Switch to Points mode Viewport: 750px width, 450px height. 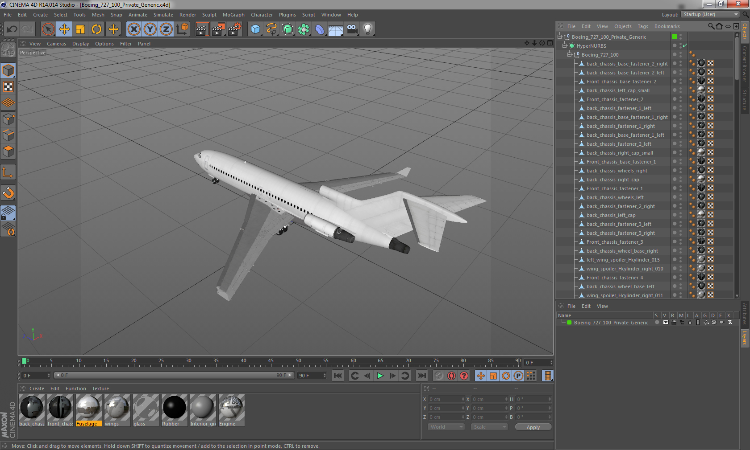8,119
